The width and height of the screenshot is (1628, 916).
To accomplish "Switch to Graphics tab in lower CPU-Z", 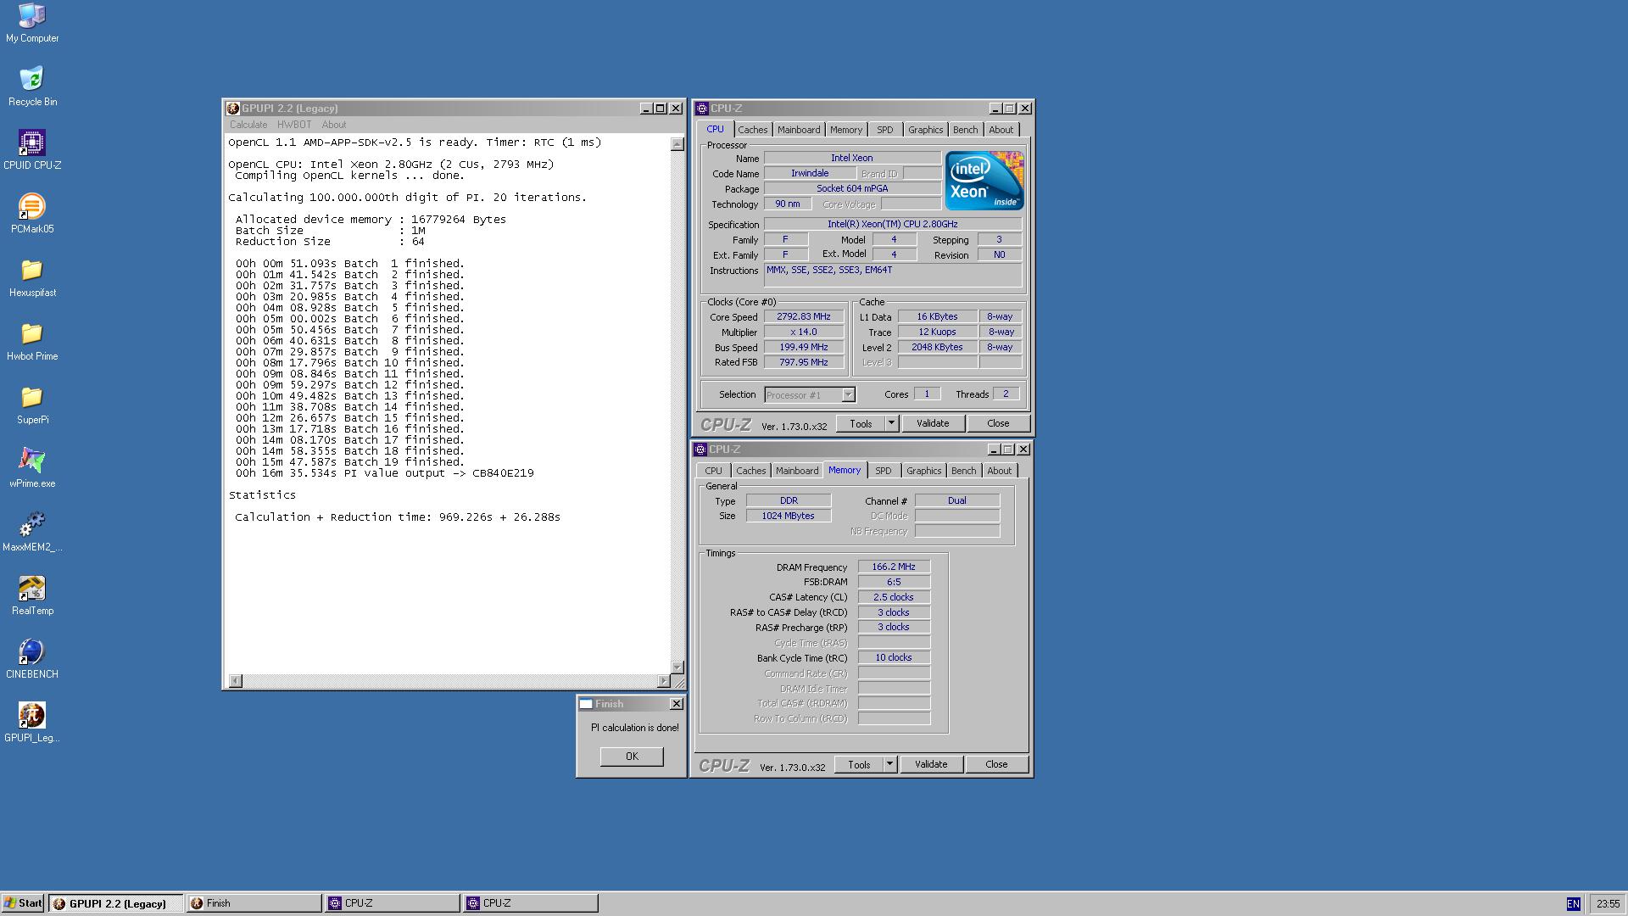I will click(923, 471).
